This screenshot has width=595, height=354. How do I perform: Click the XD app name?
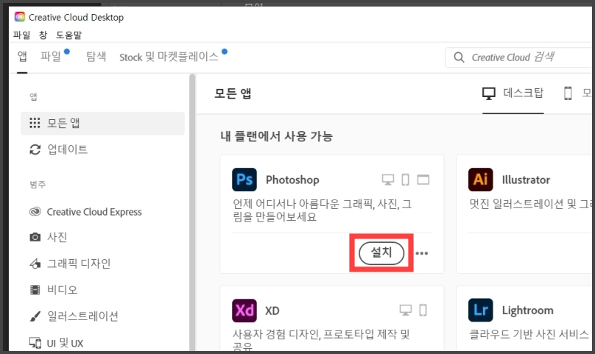[x=272, y=311]
